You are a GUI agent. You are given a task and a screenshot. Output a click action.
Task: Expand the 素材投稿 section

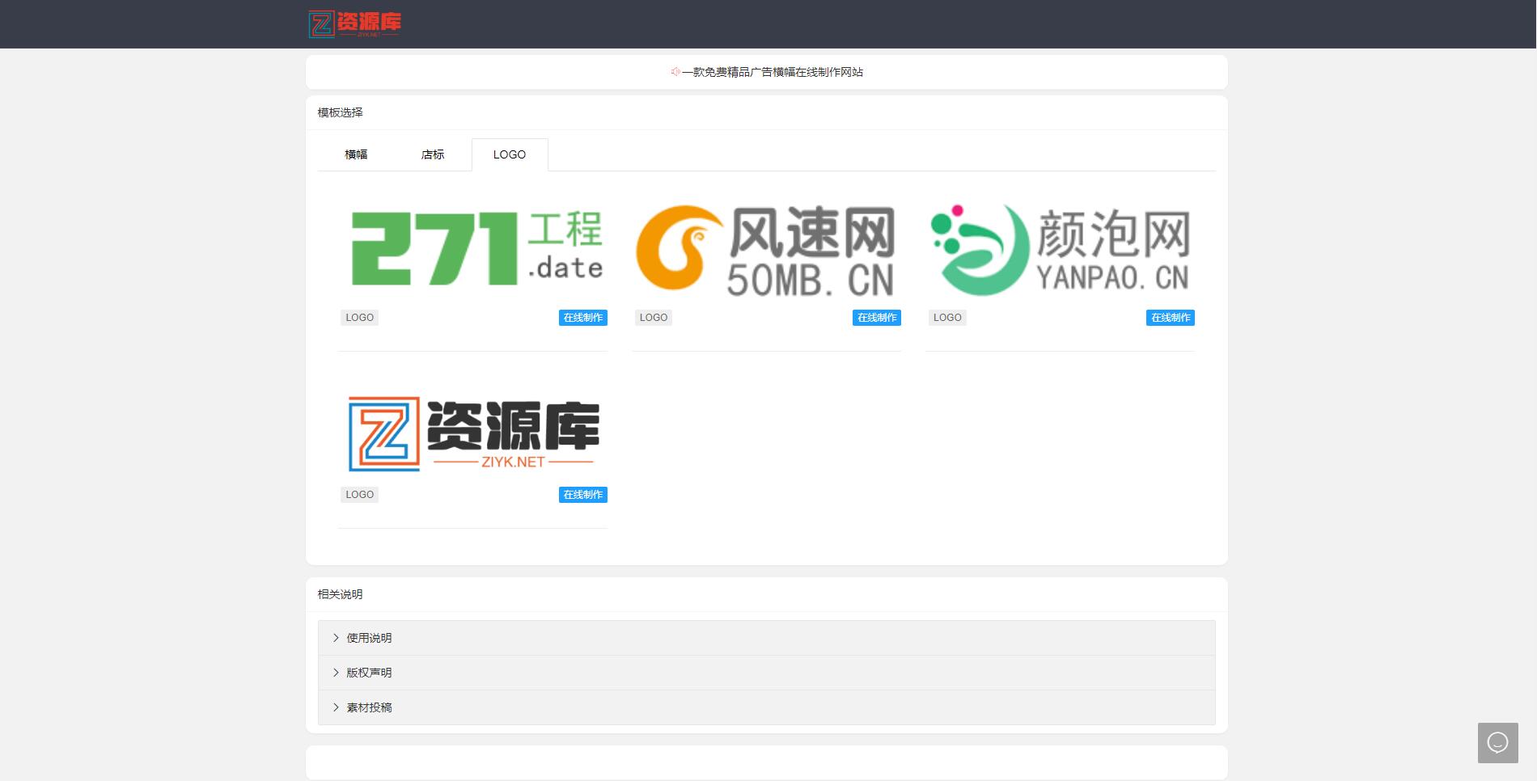pos(767,707)
